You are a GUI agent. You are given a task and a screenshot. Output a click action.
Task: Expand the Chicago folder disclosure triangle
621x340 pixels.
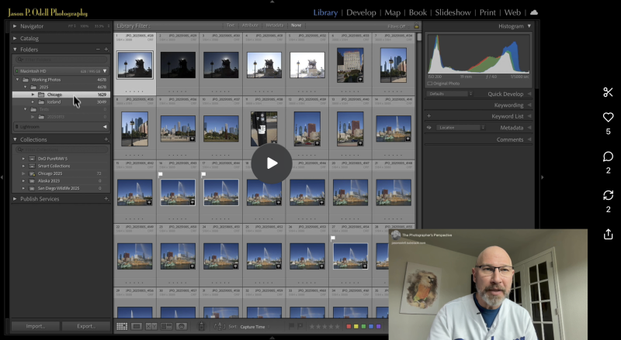coord(33,94)
